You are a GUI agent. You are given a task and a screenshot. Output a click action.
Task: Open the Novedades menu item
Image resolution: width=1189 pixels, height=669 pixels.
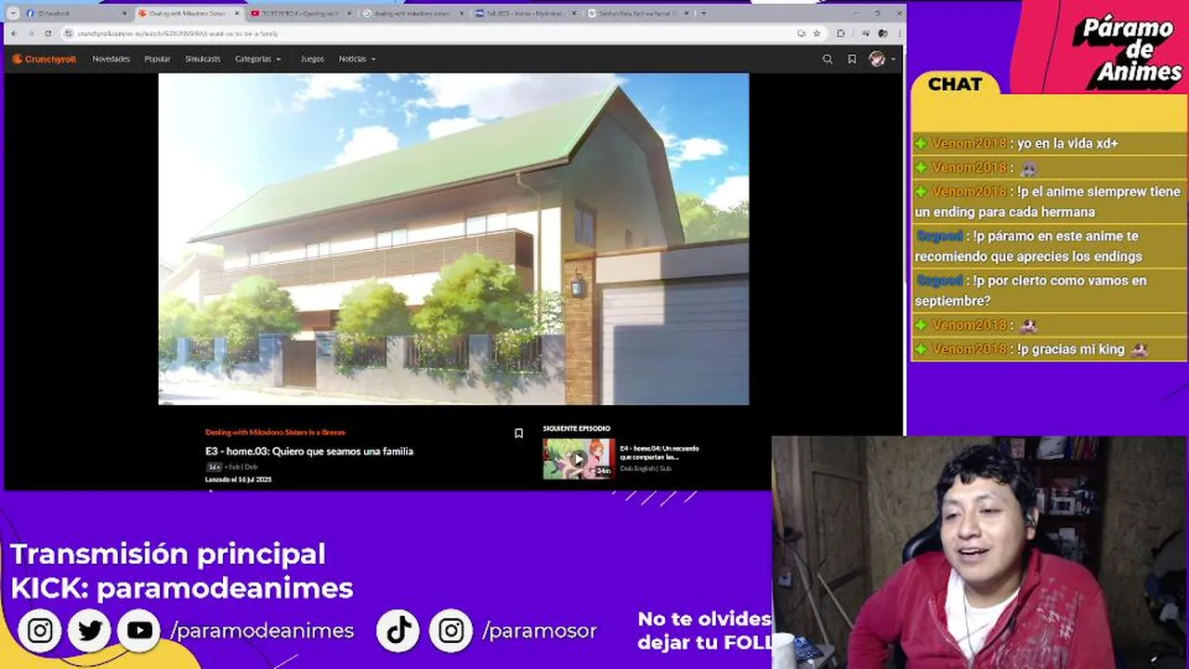pos(111,59)
